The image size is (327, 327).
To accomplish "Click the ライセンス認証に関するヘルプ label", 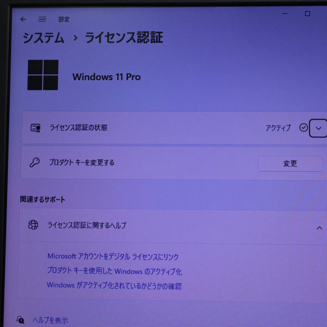I will tap(87, 225).
